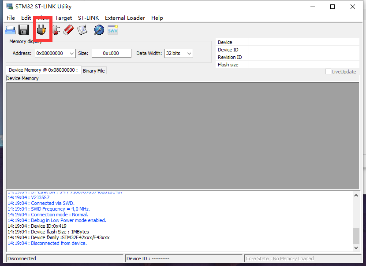Open the External Loader menu
366x266 pixels.
pos(125,18)
